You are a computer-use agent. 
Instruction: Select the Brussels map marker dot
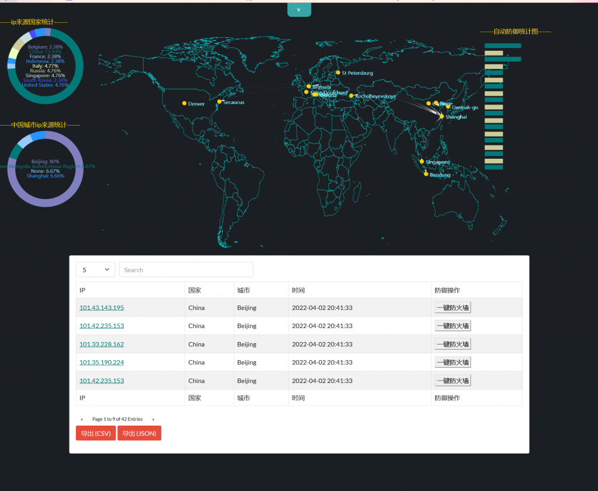pyautogui.click(x=308, y=86)
